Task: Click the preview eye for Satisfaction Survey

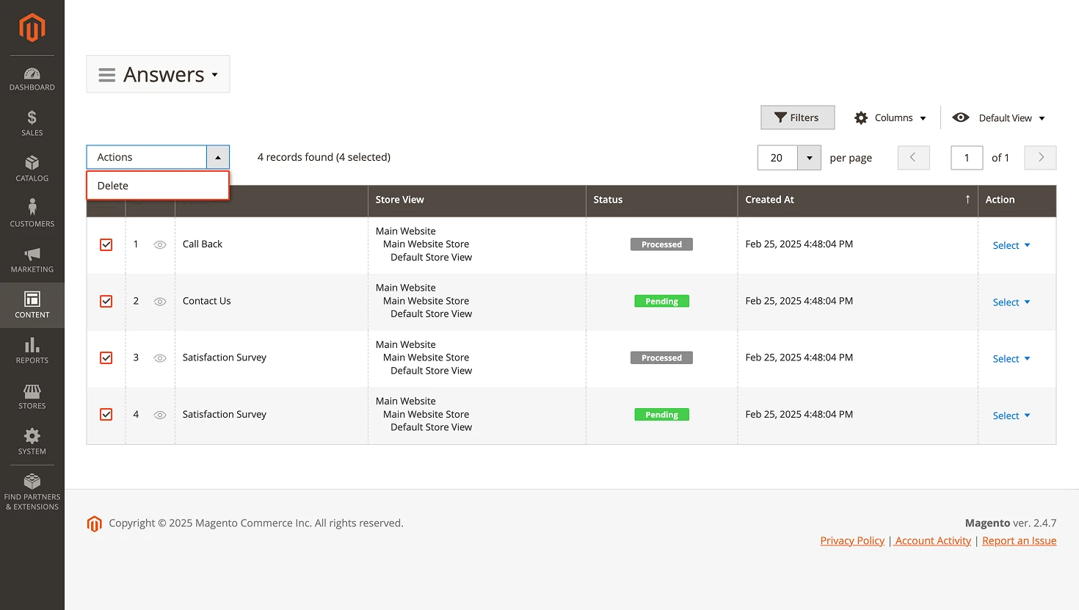Action: [x=160, y=357]
